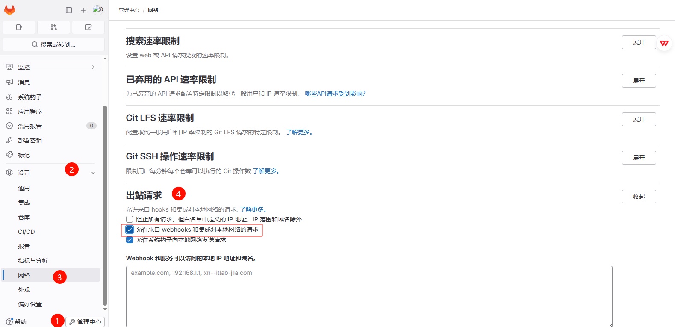Open the issues icon in sidebar

coord(19,27)
